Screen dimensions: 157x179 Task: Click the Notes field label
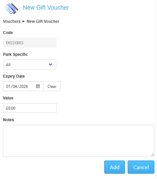pos(8,120)
